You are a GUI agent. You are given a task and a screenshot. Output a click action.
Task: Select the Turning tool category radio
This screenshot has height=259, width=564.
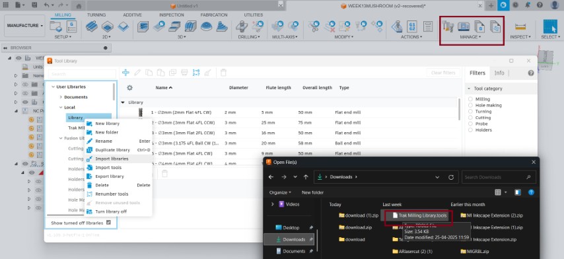point(470,112)
